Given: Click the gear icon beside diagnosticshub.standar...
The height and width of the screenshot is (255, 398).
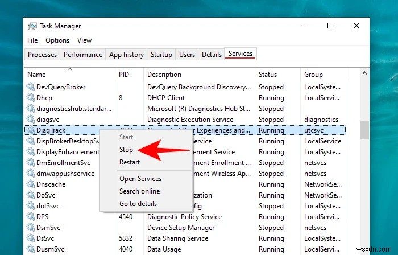Looking at the screenshot, I should 31,109.
